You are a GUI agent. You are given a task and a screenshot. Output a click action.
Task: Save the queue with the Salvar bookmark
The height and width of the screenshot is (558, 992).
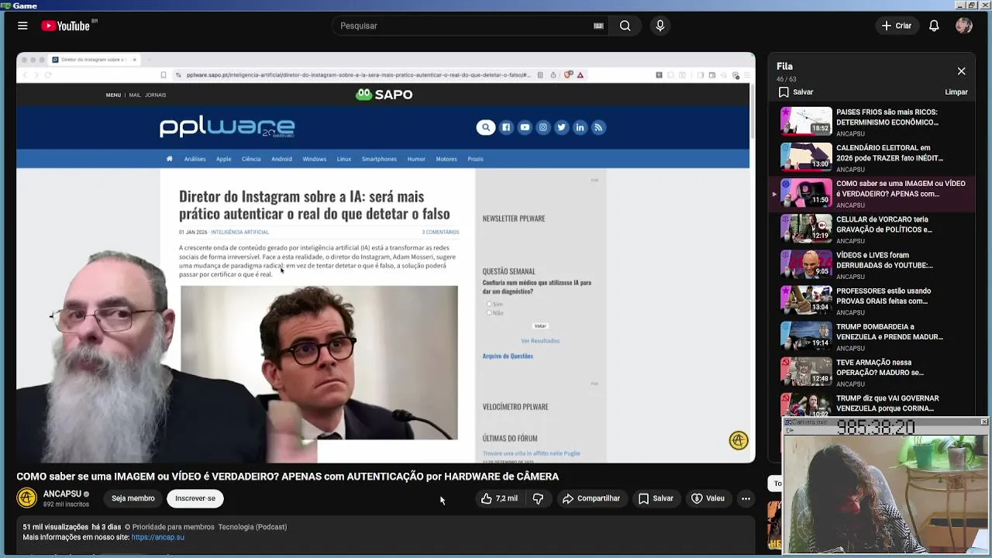tap(796, 92)
